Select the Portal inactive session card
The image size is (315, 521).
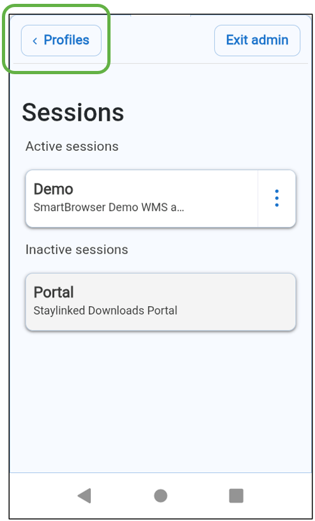tap(160, 302)
